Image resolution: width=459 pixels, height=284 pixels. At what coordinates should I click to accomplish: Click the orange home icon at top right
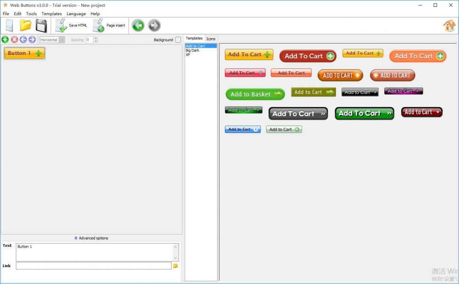(x=449, y=26)
